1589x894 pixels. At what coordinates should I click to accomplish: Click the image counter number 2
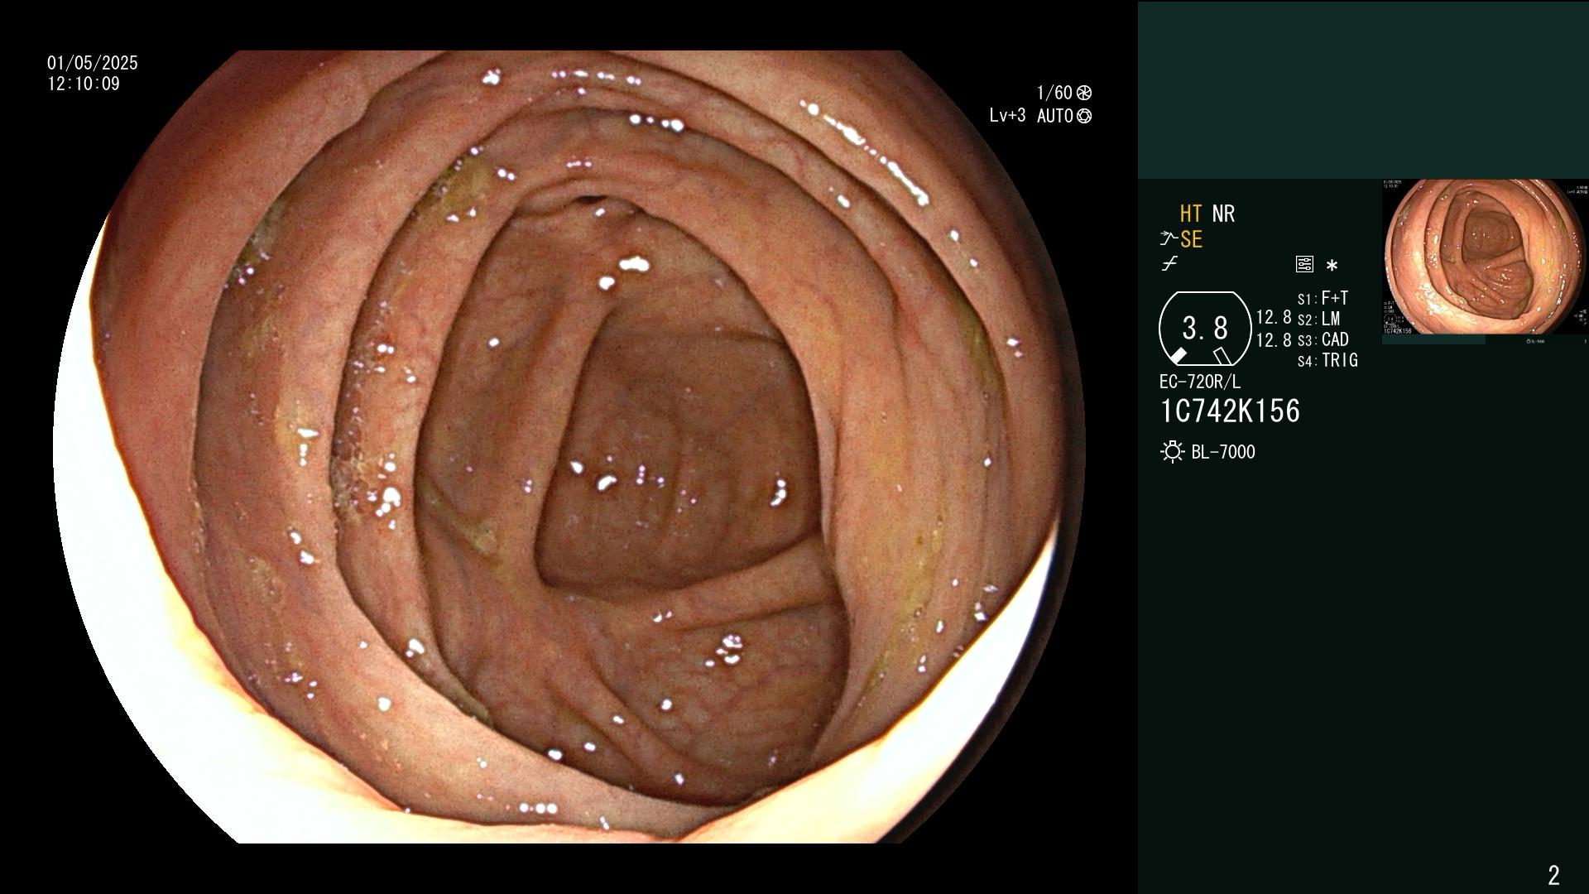pyautogui.click(x=1553, y=875)
